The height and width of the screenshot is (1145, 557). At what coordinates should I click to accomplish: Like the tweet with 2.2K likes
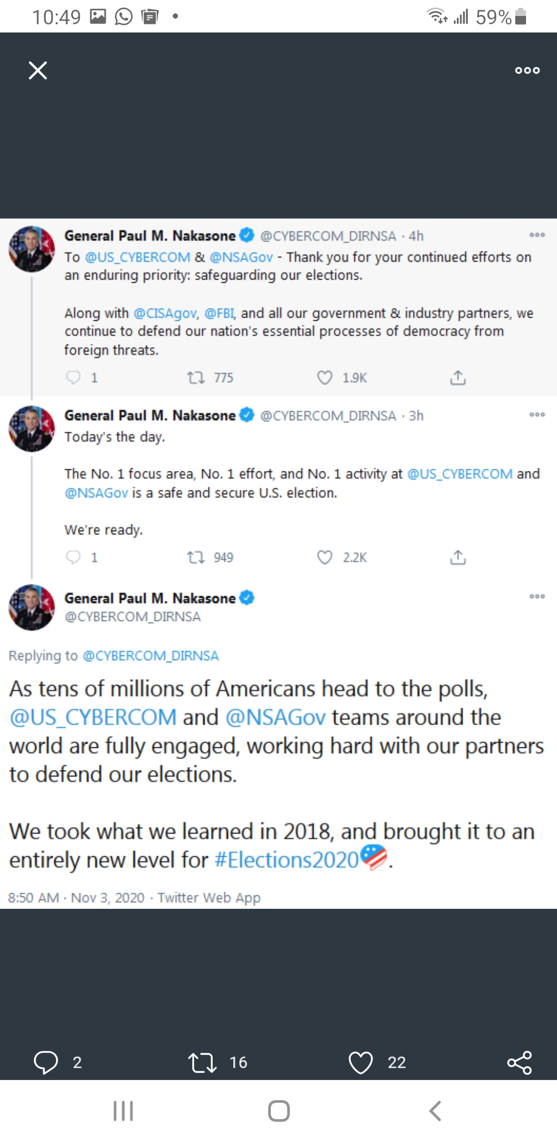[x=324, y=558]
